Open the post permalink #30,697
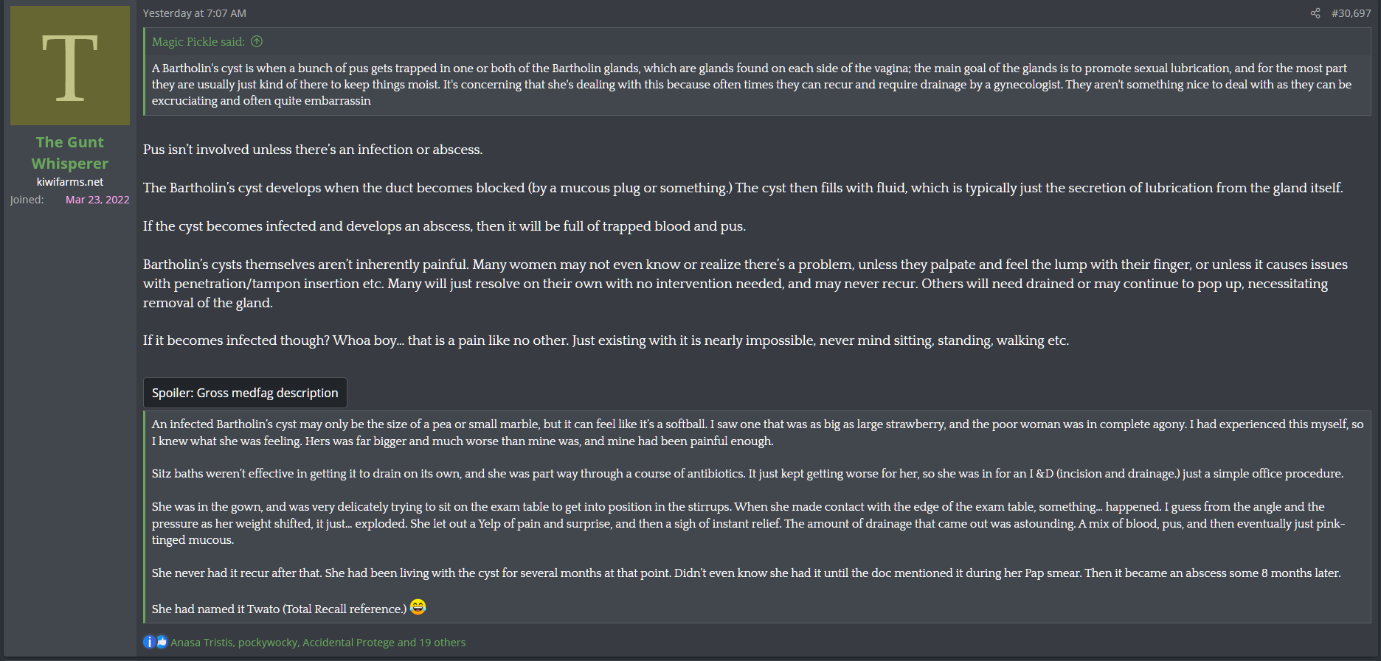This screenshot has height=661, width=1381. pyautogui.click(x=1351, y=13)
